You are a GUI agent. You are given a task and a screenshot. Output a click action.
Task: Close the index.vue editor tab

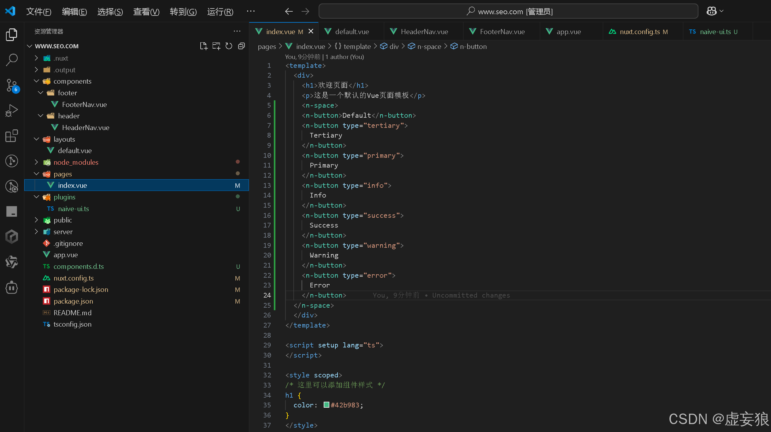point(311,31)
